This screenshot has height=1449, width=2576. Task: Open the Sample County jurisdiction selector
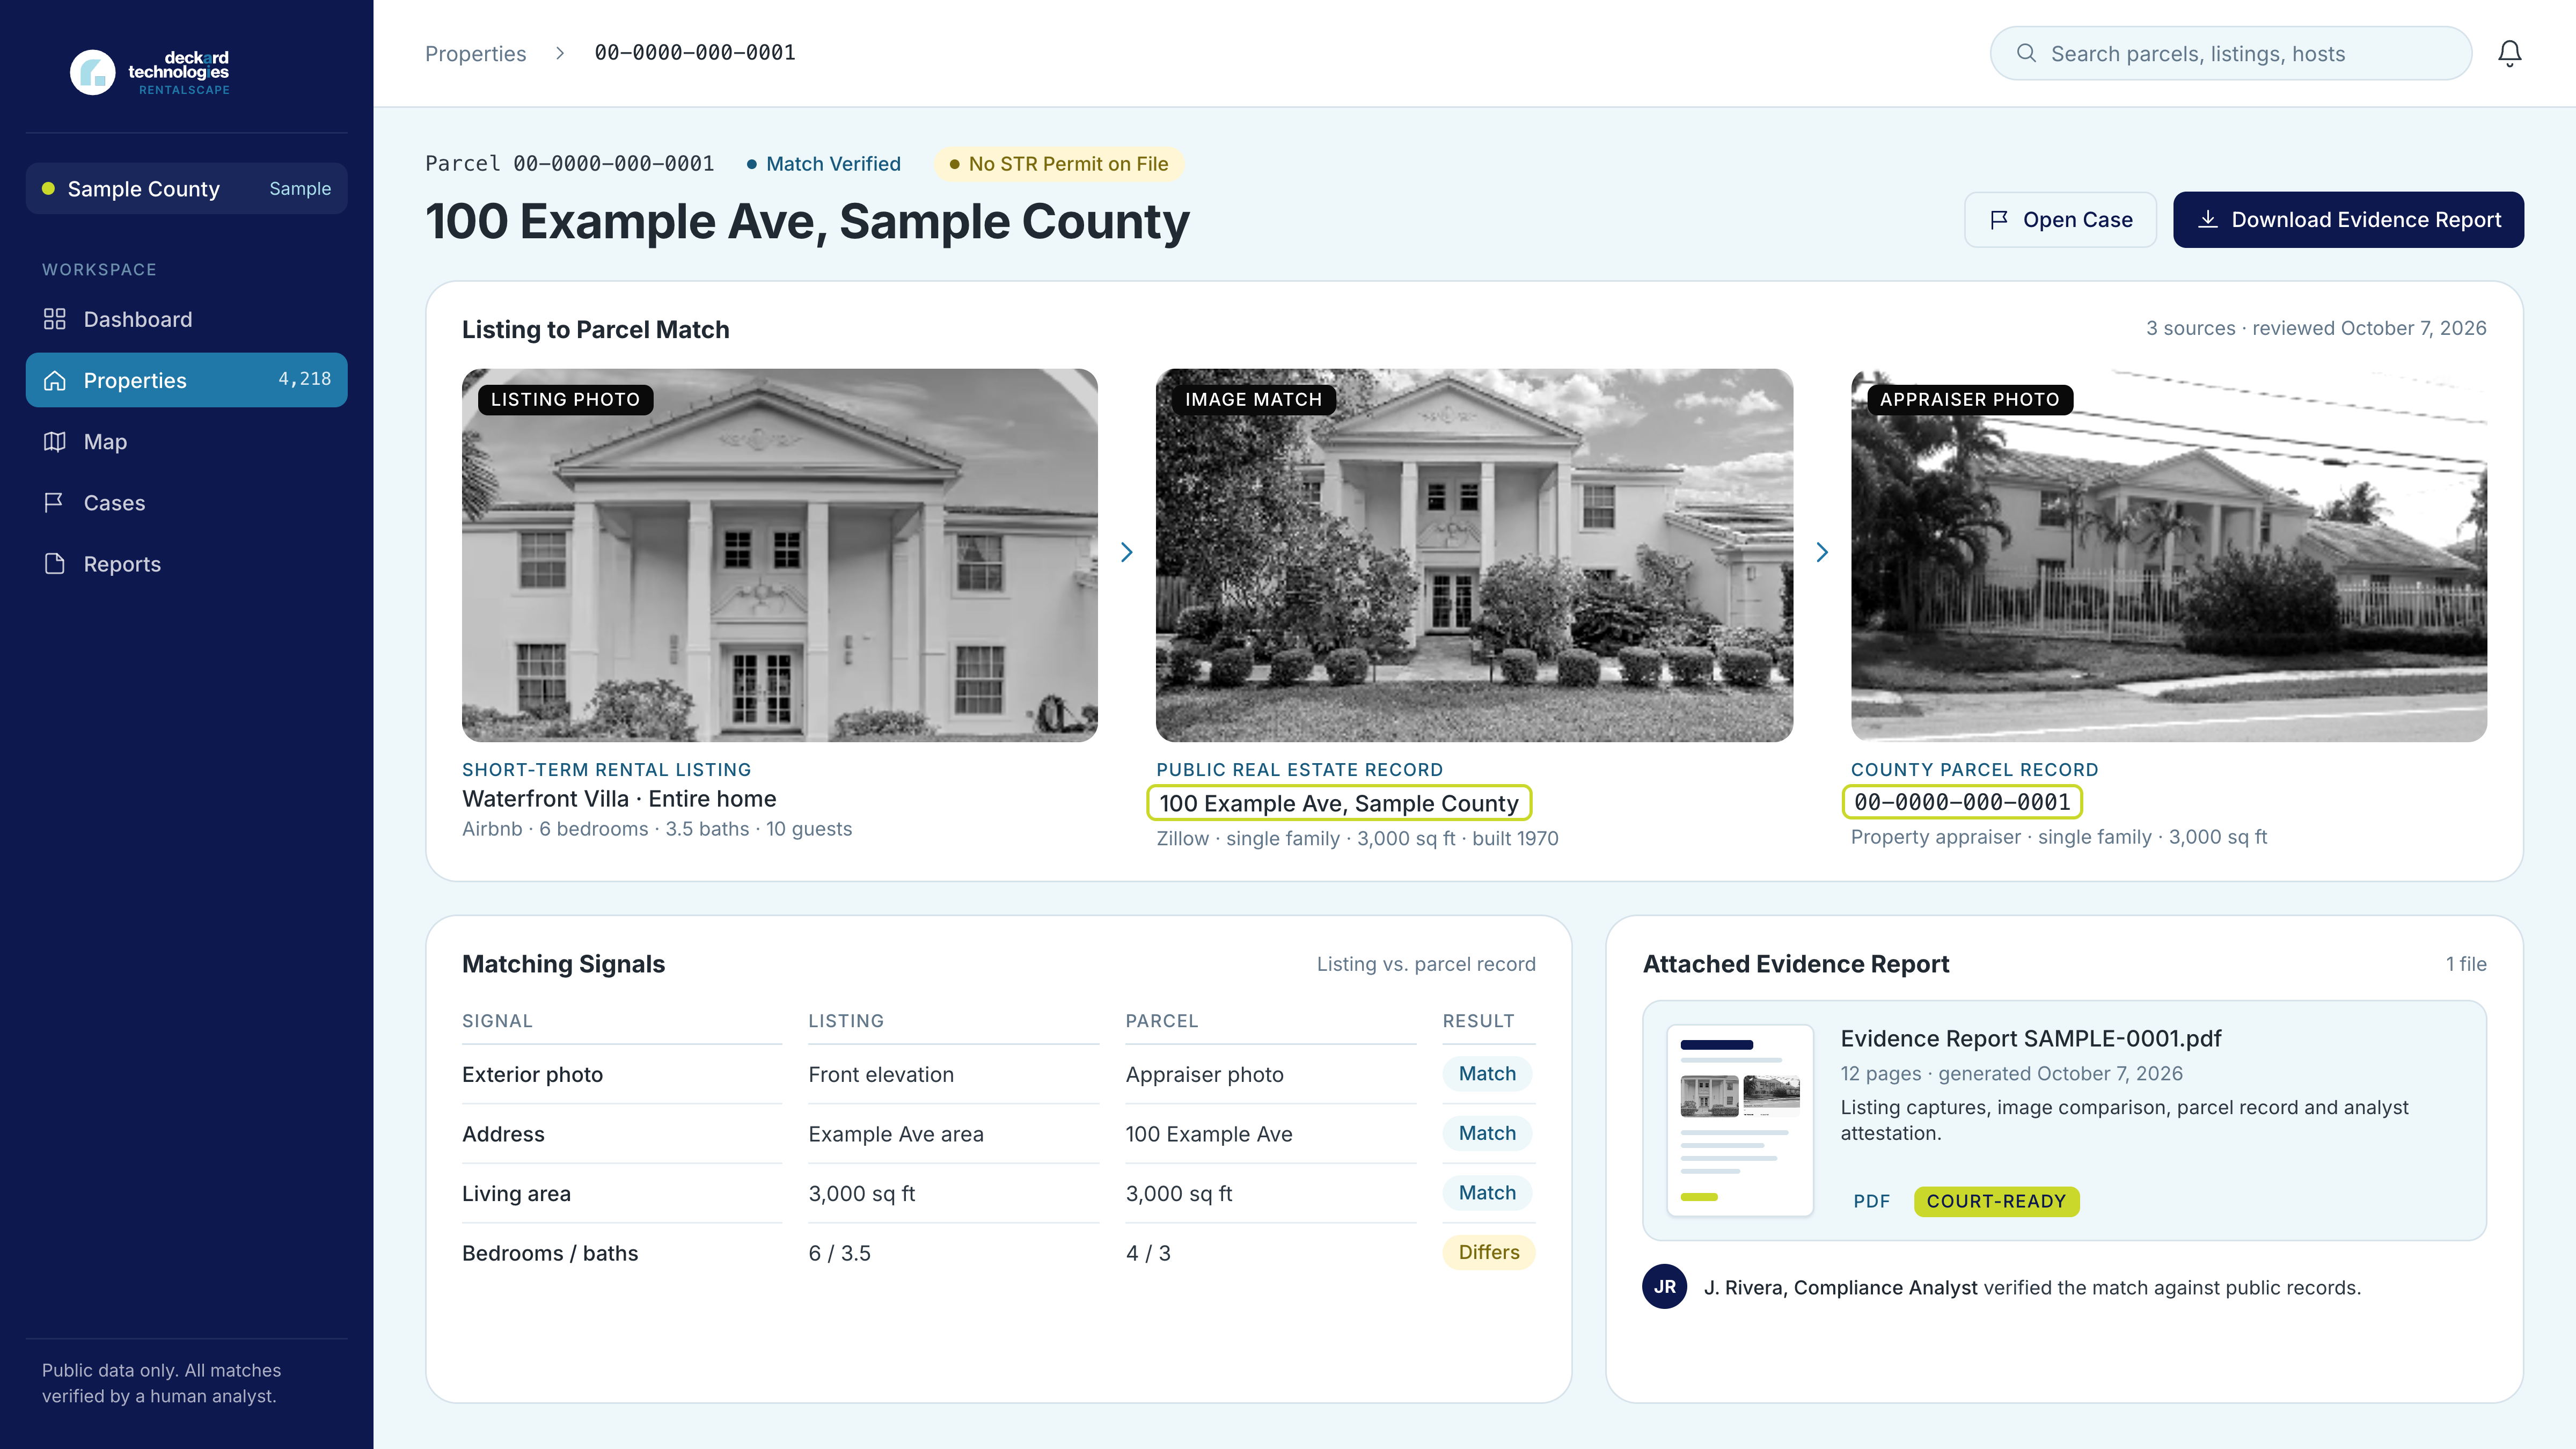[x=186, y=188]
